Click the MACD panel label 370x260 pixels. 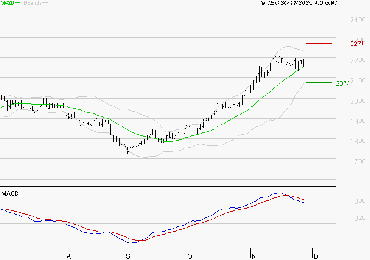(10, 194)
